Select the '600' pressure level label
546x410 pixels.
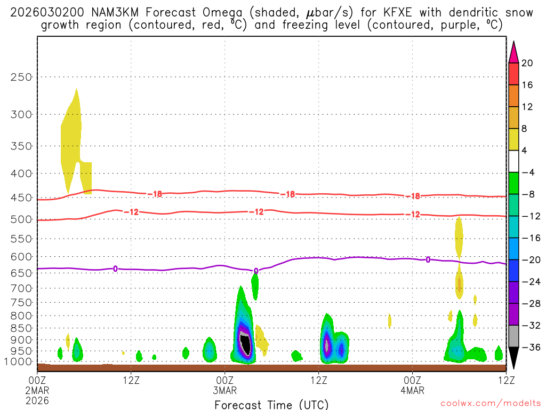click(x=21, y=257)
